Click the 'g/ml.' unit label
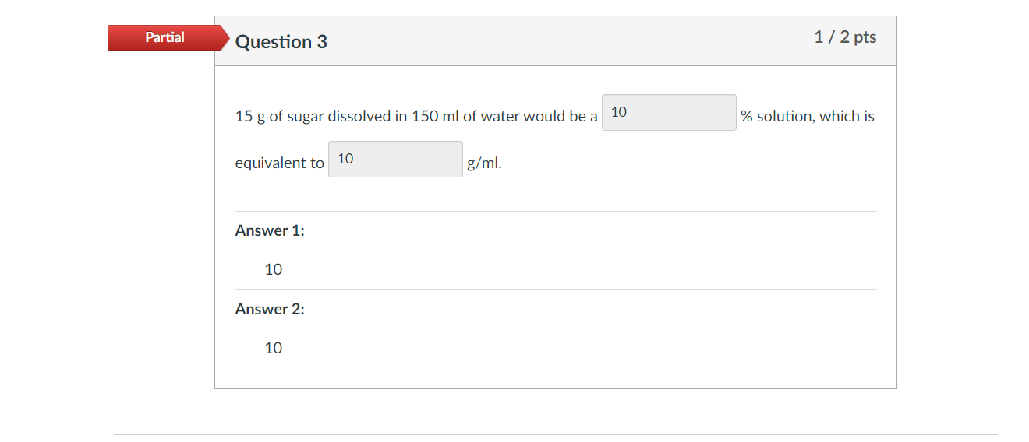1029x442 pixels. tap(484, 163)
